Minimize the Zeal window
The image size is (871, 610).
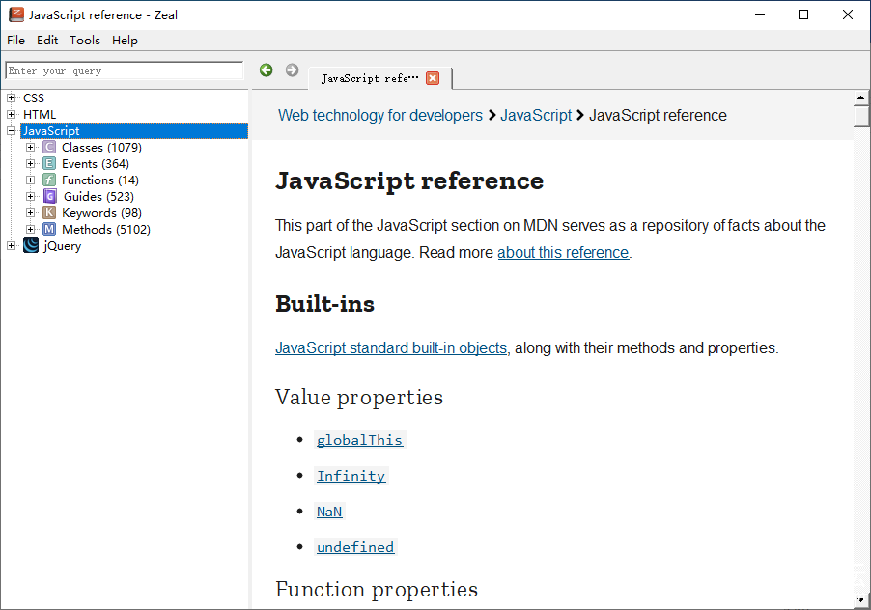[760, 15]
